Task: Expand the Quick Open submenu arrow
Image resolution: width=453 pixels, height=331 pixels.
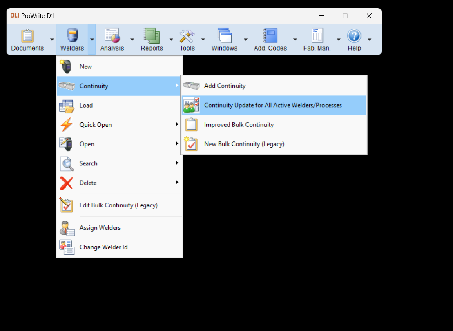Action: pos(177,124)
